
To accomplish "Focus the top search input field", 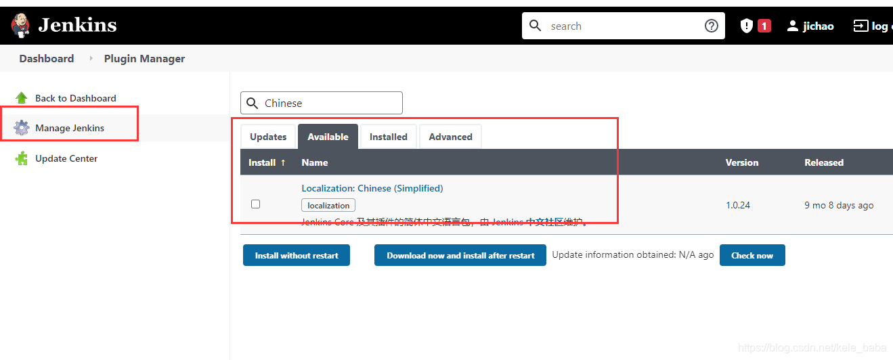I will pos(623,26).
